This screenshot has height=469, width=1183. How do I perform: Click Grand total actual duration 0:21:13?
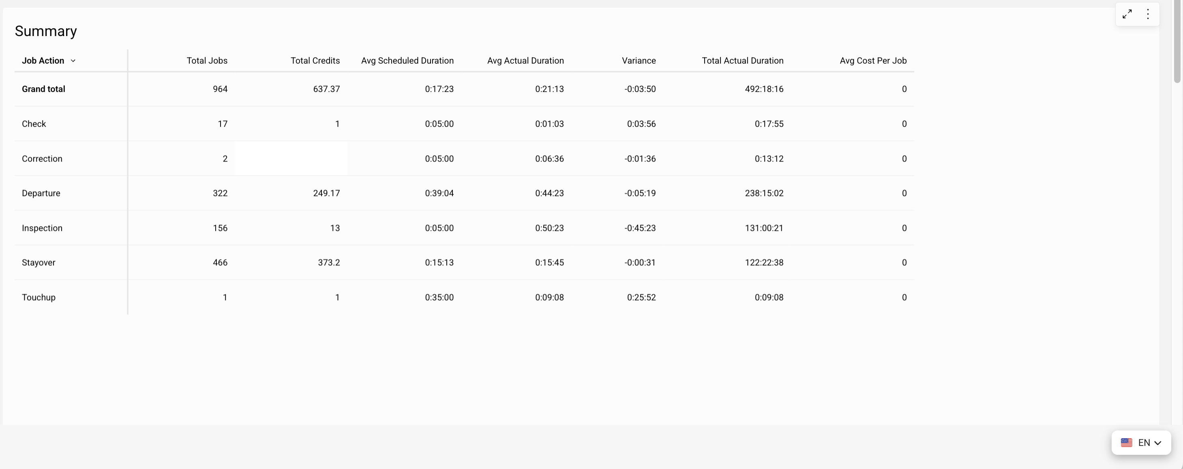549,89
